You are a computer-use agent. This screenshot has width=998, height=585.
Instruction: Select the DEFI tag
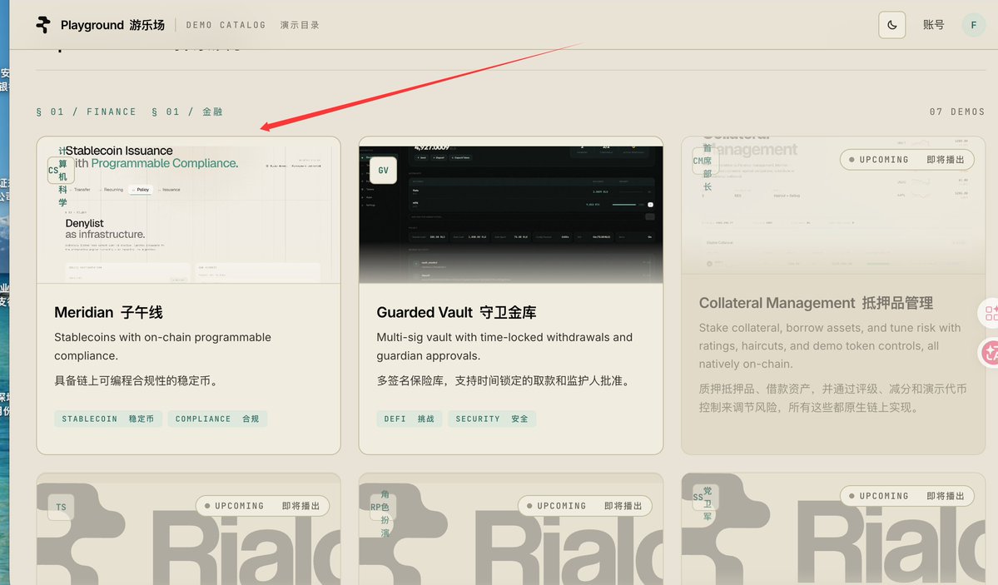pos(410,419)
